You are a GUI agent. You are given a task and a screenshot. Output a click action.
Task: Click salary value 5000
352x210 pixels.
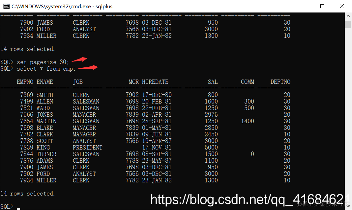tap(211, 148)
